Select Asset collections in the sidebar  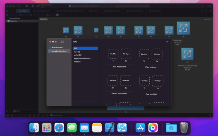(59, 51)
